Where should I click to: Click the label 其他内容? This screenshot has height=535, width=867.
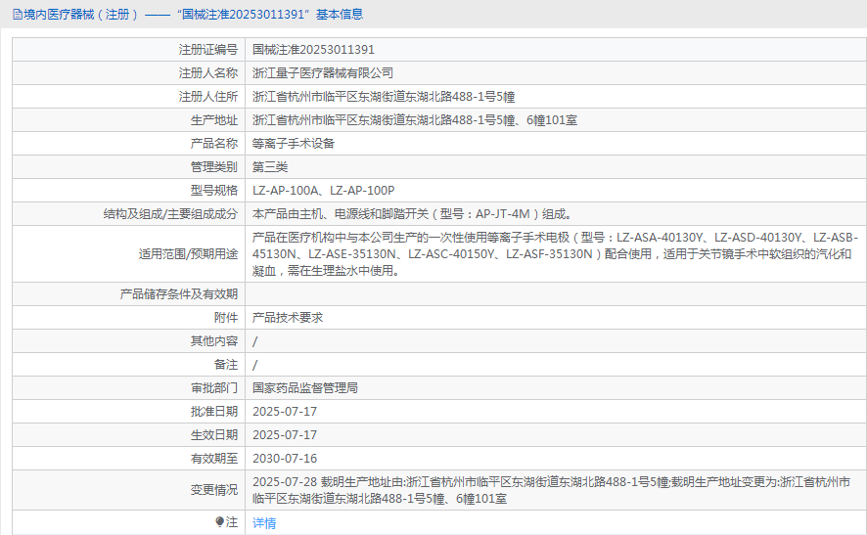214,341
